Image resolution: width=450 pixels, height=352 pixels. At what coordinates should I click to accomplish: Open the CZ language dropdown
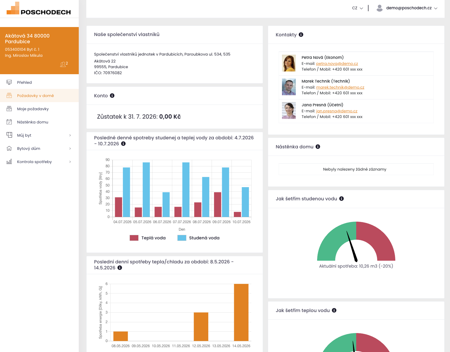(357, 8)
